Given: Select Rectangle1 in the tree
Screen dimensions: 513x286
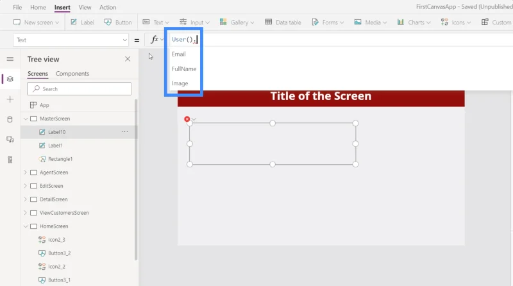Looking at the screenshot, I should (60, 158).
